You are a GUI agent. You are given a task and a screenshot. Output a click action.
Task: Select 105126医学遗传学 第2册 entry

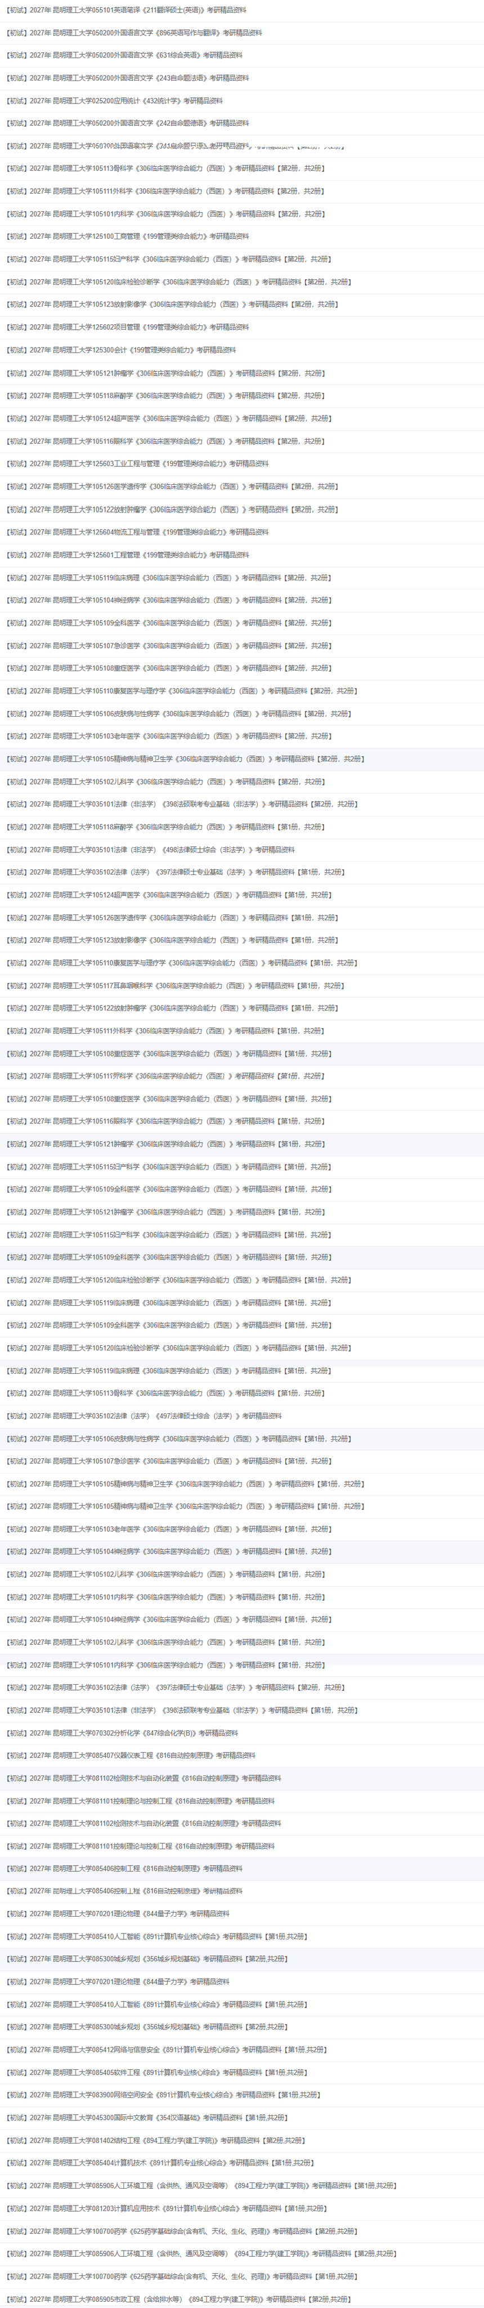(x=173, y=486)
